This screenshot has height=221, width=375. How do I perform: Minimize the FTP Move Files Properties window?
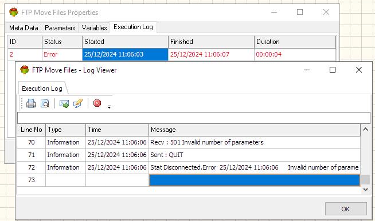tap(274, 12)
